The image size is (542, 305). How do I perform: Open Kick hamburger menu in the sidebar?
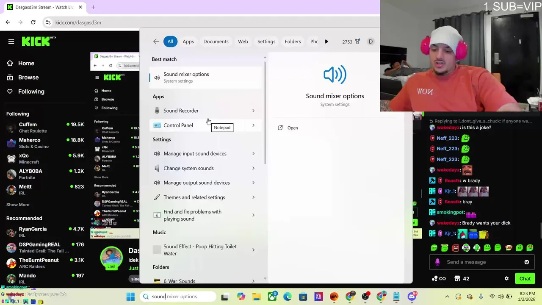[x=11, y=41]
